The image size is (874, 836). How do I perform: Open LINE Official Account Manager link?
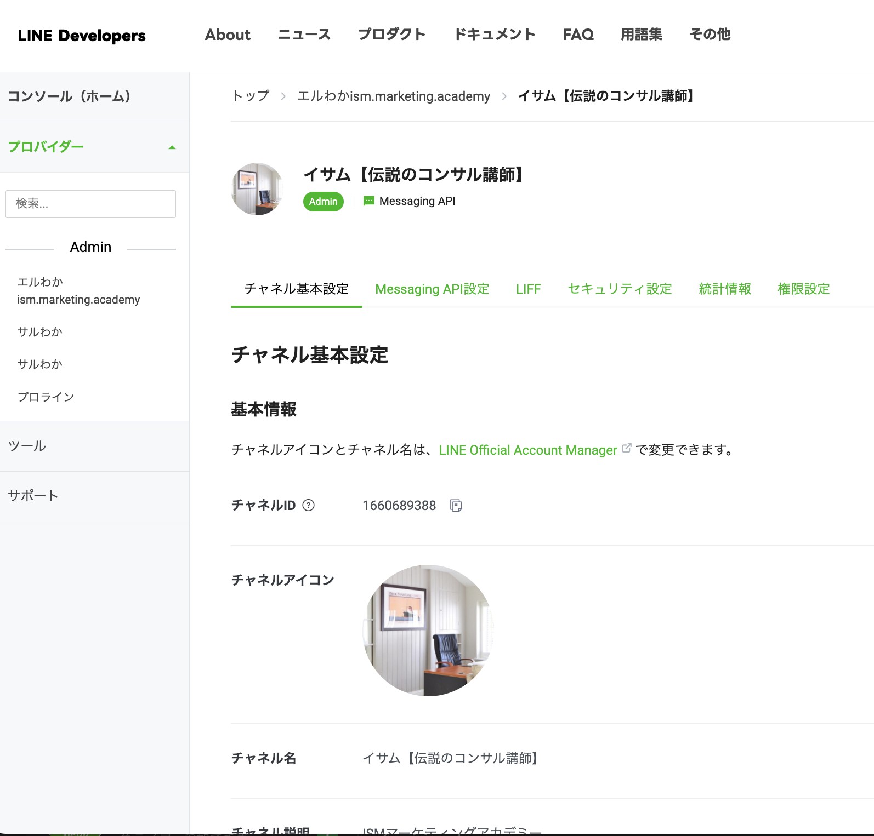(528, 450)
